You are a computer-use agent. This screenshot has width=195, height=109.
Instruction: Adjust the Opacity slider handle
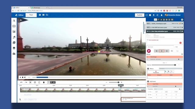pos(175,65)
